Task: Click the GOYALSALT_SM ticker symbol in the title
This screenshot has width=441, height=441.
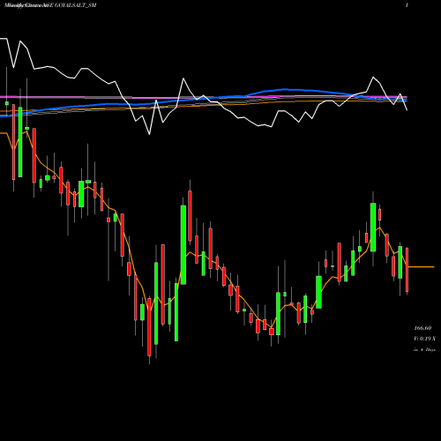Action: click(x=76, y=5)
